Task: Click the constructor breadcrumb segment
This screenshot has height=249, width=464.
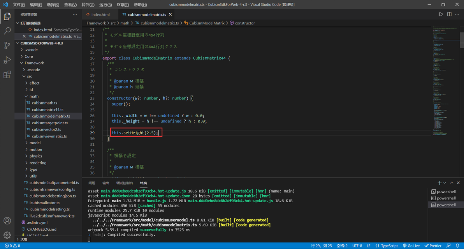Action: coord(242,23)
